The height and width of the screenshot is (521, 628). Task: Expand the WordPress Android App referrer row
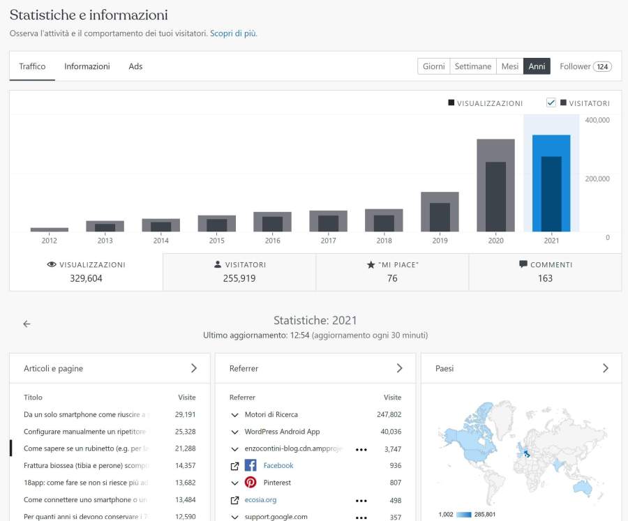(x=234, y=432)
